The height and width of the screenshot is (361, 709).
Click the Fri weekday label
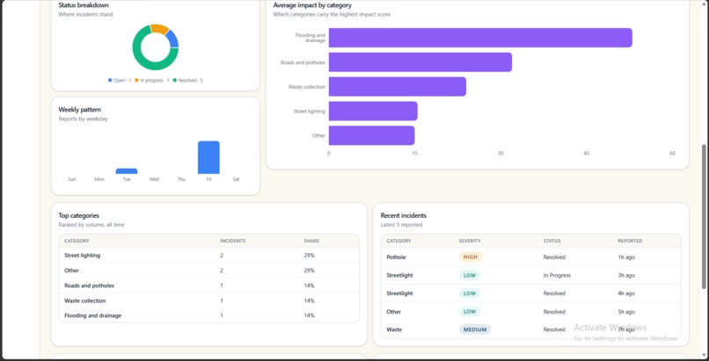tap(208, 179)
